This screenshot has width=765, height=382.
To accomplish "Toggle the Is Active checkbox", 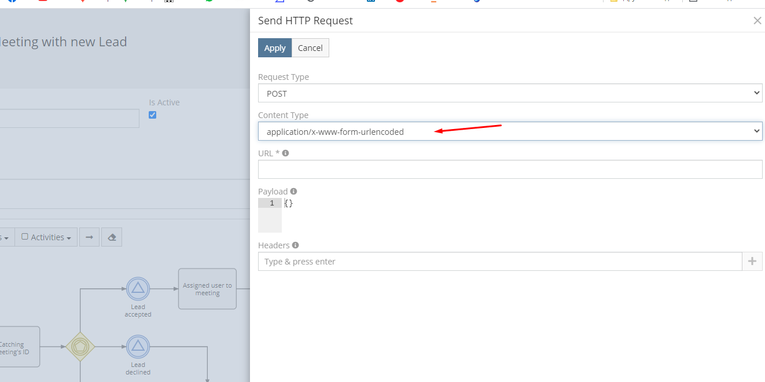I will (x=153, y=115).
